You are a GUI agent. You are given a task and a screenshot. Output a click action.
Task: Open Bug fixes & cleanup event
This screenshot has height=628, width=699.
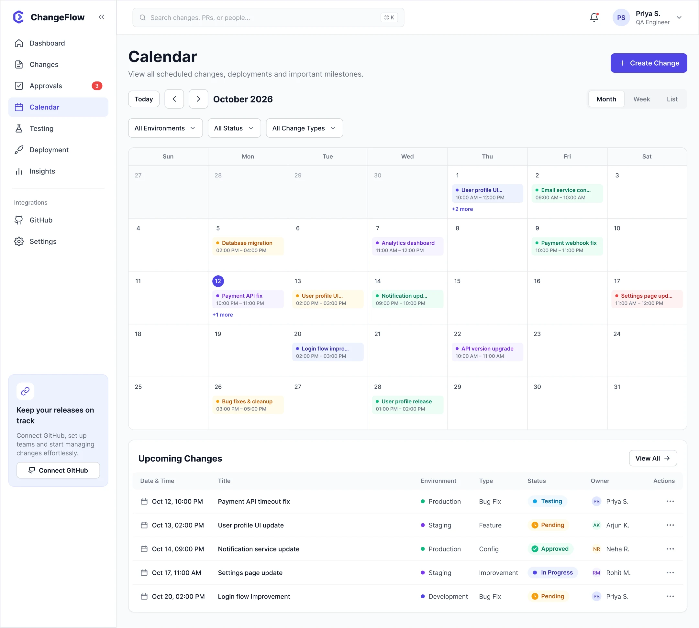248,405
